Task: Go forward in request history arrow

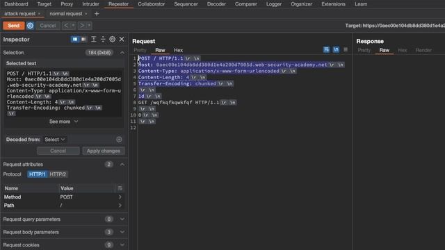Action: click(x=82, y=26)
